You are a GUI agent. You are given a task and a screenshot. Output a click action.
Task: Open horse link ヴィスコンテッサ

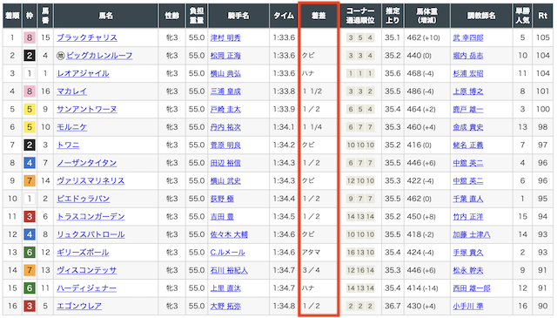click(87, 270)
